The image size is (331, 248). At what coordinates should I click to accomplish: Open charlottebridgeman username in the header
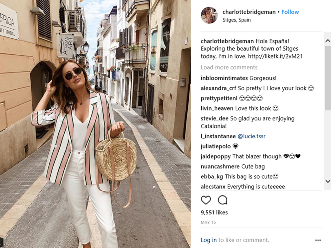pos(249,12)
